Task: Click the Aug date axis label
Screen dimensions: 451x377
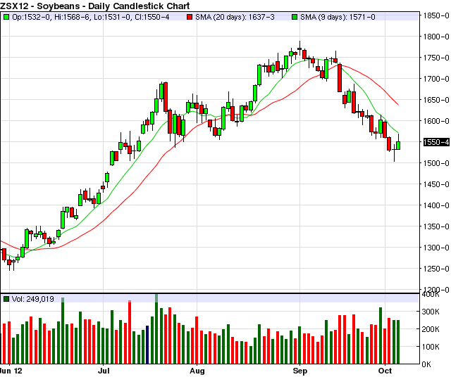Action: click(x=197, y=371)
